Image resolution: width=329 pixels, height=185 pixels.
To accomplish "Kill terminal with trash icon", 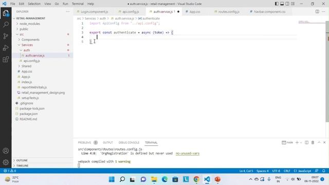I will pos(313,142).
